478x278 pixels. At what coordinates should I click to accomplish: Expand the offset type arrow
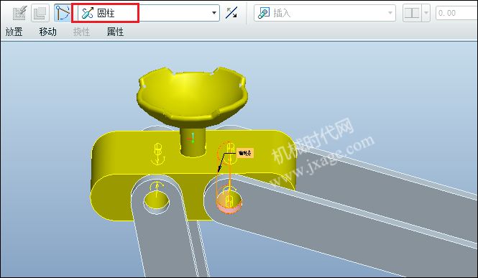coord(426,13)
